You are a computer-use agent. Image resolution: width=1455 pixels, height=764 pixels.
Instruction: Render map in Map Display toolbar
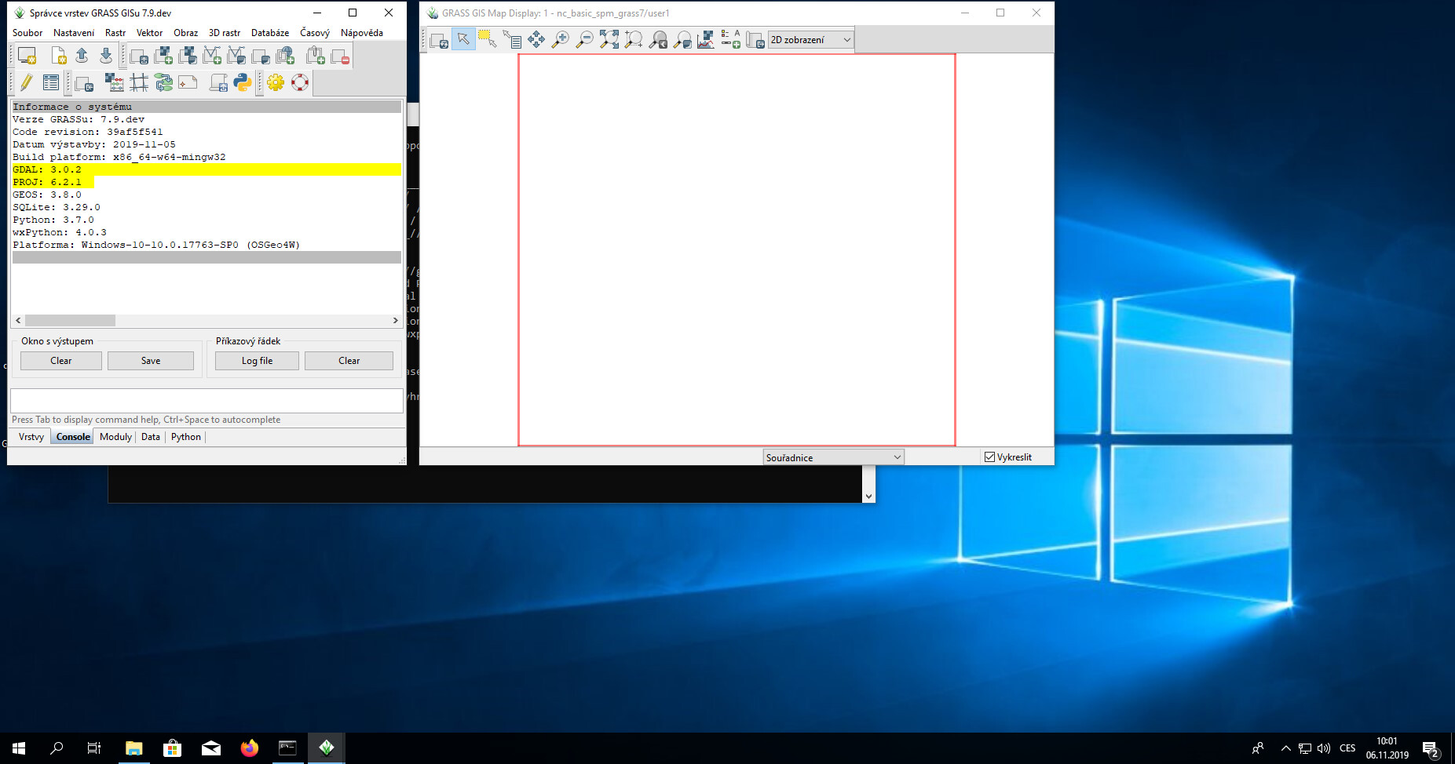point(439,39)
